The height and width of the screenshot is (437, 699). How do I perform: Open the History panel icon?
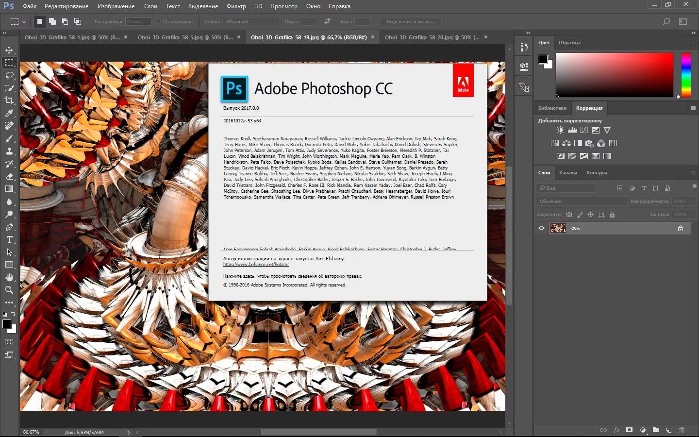(524, 47)
